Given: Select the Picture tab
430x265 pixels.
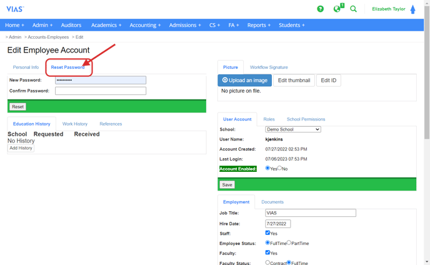Looking at the screenshot, I should pos(231,67).
